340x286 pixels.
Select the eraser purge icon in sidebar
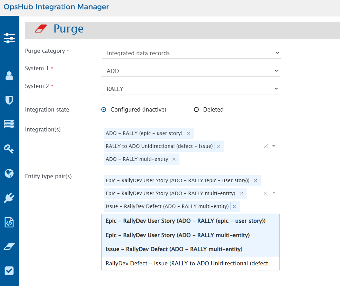(9, 246)
